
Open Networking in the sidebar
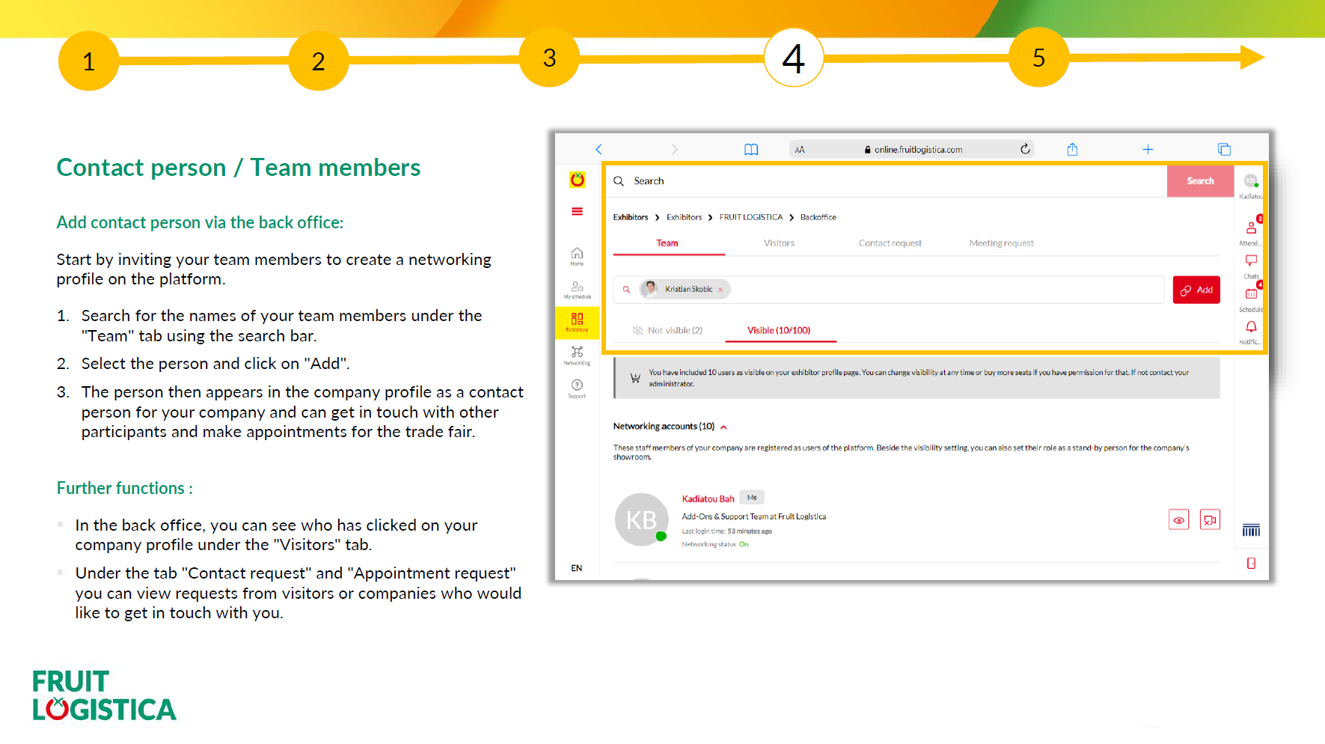click(577, 356)
